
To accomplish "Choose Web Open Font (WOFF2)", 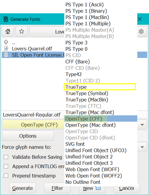I will click(x=101, y=176).
